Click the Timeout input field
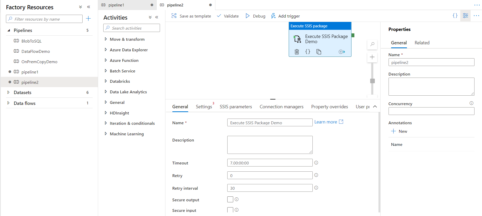Screen dimensions: 482x216 coord(270,163)
